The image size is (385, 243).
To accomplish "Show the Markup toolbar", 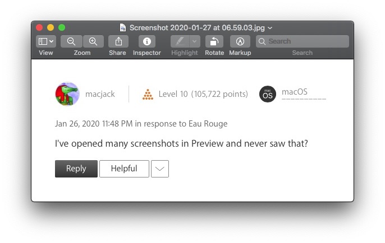I will point(240,41).
